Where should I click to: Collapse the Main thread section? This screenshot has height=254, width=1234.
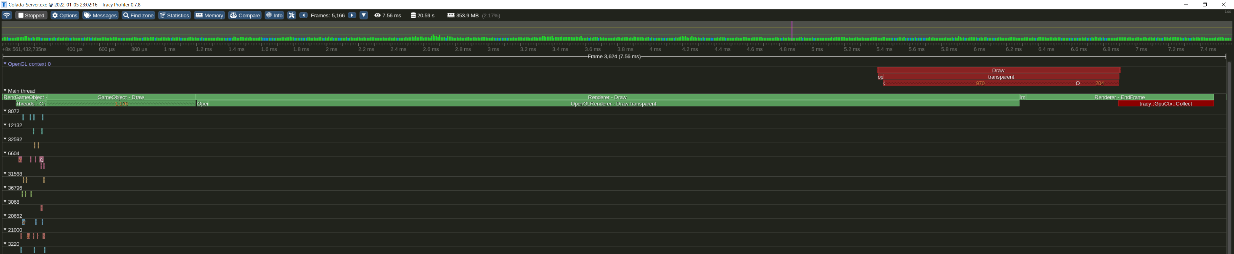coord(5,90)
